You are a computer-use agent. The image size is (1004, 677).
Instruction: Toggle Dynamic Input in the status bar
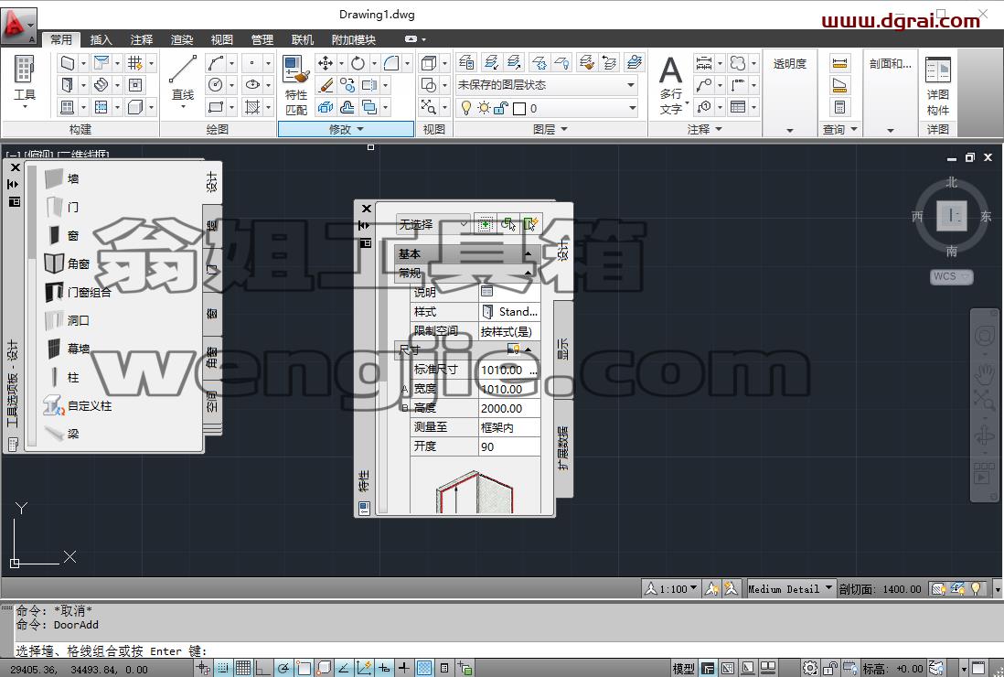pos(383,668)
